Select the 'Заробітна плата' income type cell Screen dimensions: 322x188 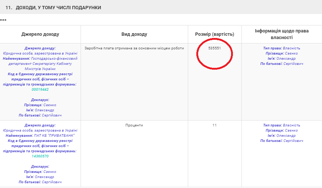(x=134, y=48)
